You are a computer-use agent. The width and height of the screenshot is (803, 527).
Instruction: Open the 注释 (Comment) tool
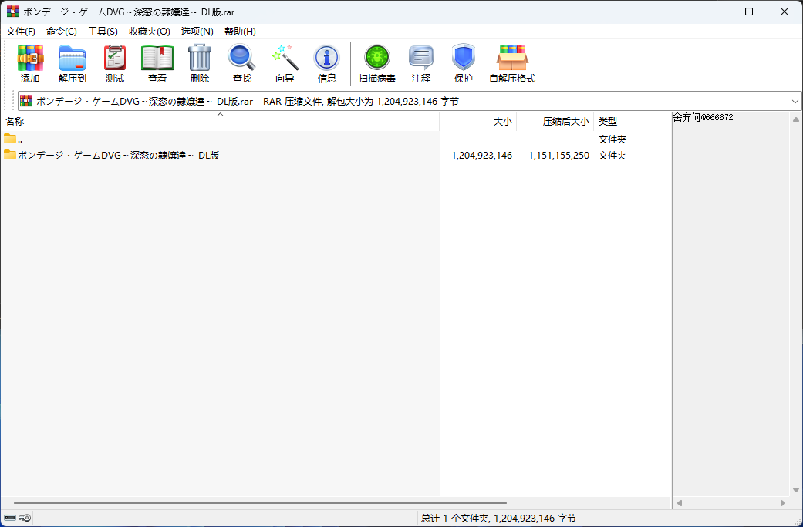click(x=421, y=63)
